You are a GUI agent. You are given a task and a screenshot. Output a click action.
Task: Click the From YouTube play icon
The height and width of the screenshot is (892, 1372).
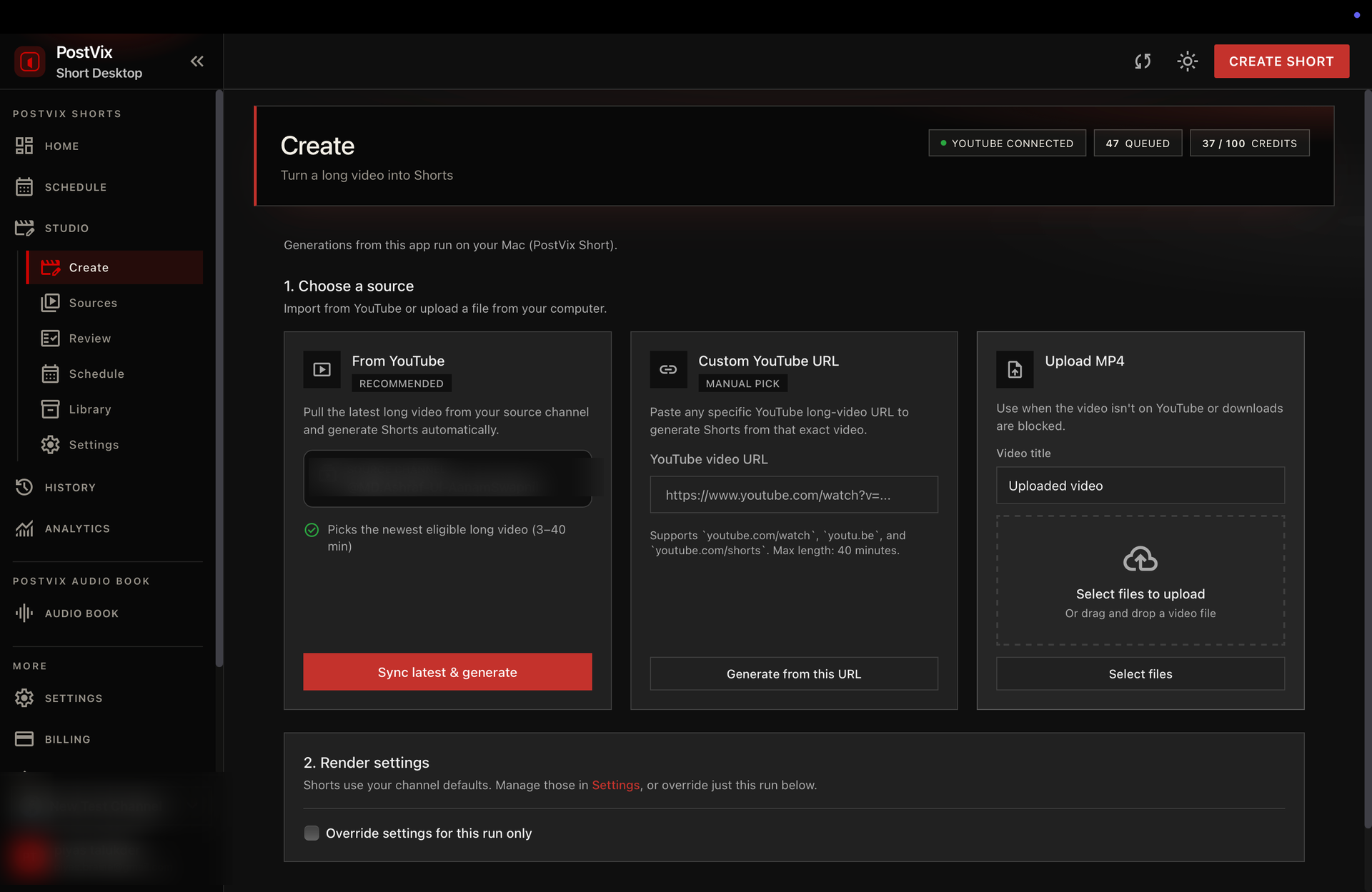click(x=322, y=369)
